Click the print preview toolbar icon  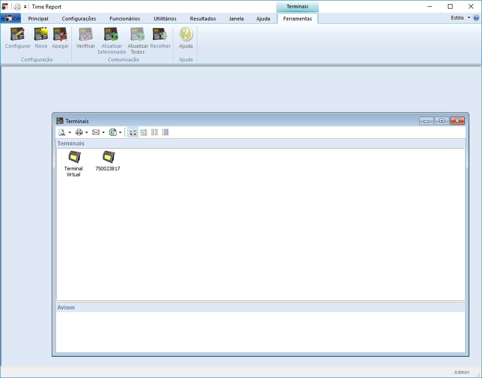tap(62, 132)
